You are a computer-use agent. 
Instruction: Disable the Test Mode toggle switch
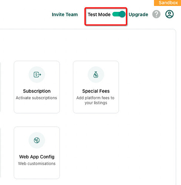(x=119, y=14)
